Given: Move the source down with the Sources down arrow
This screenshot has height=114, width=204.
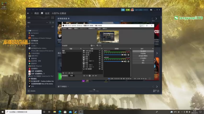Looking at the screenshot, I should 96,75.
